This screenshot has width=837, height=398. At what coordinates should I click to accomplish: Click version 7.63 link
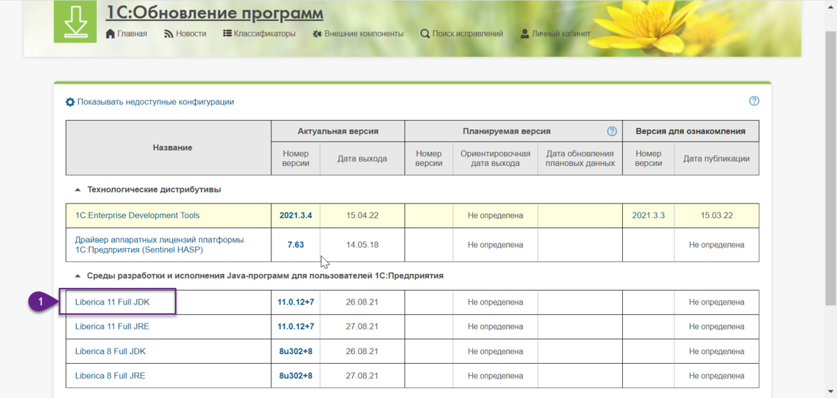[x=296, y=245]
